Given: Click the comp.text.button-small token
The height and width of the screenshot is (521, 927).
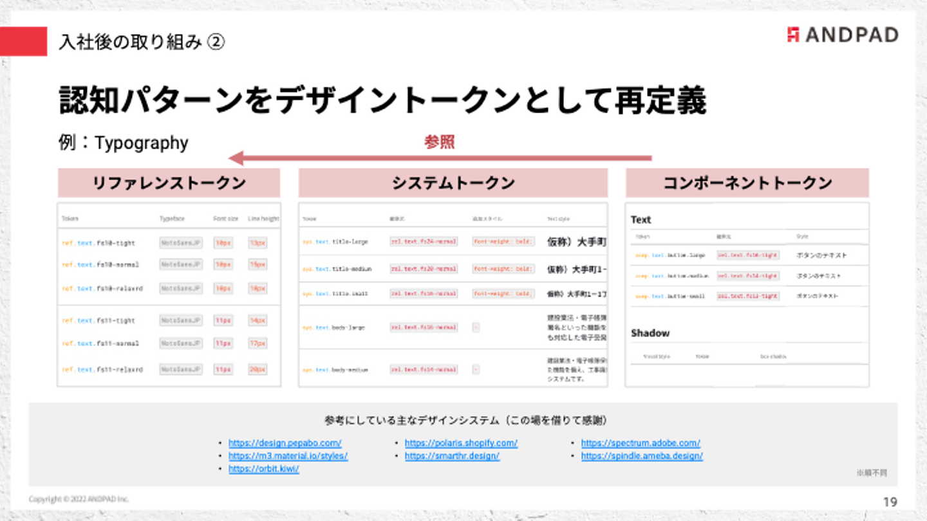Looking at the screenshot, I should coord(670,297).
